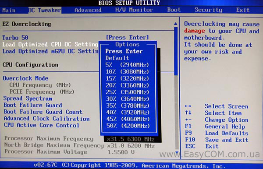263x169 pixels.
Task: Select Load Optimized mGPU OC Setting
Action: pyautogui.click(x=50, y=51)
